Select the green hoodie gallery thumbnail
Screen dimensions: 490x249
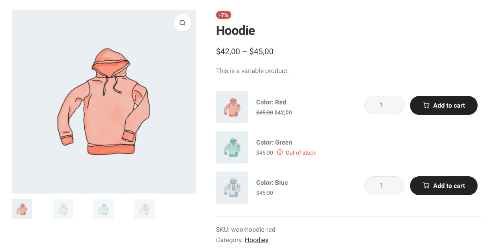click(103, 209)
